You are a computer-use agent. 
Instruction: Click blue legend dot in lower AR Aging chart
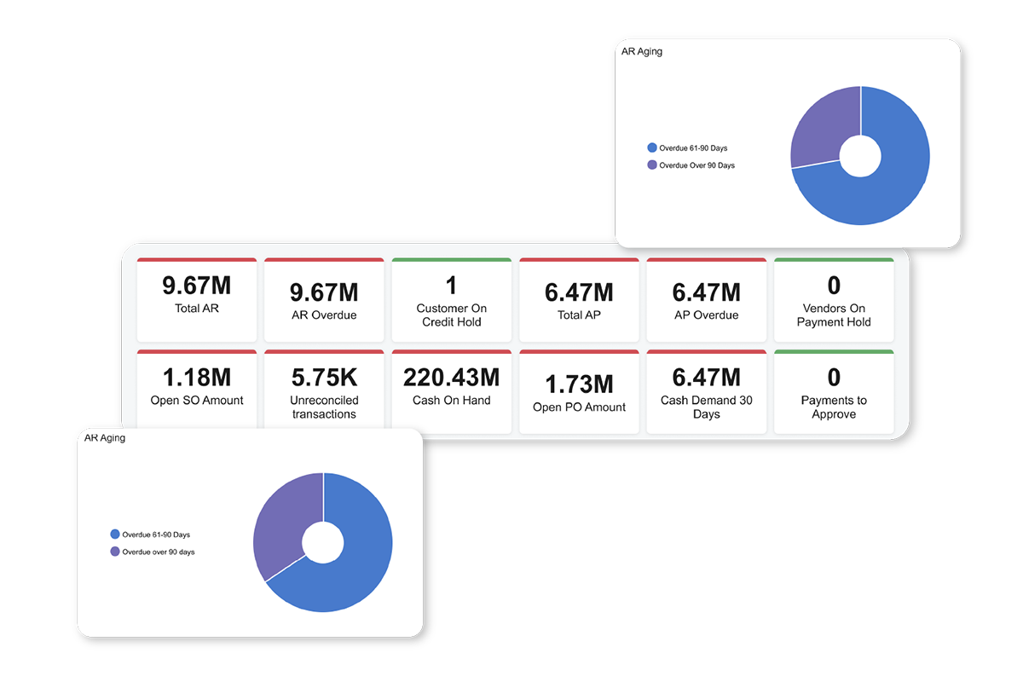[x=115, y=535]
